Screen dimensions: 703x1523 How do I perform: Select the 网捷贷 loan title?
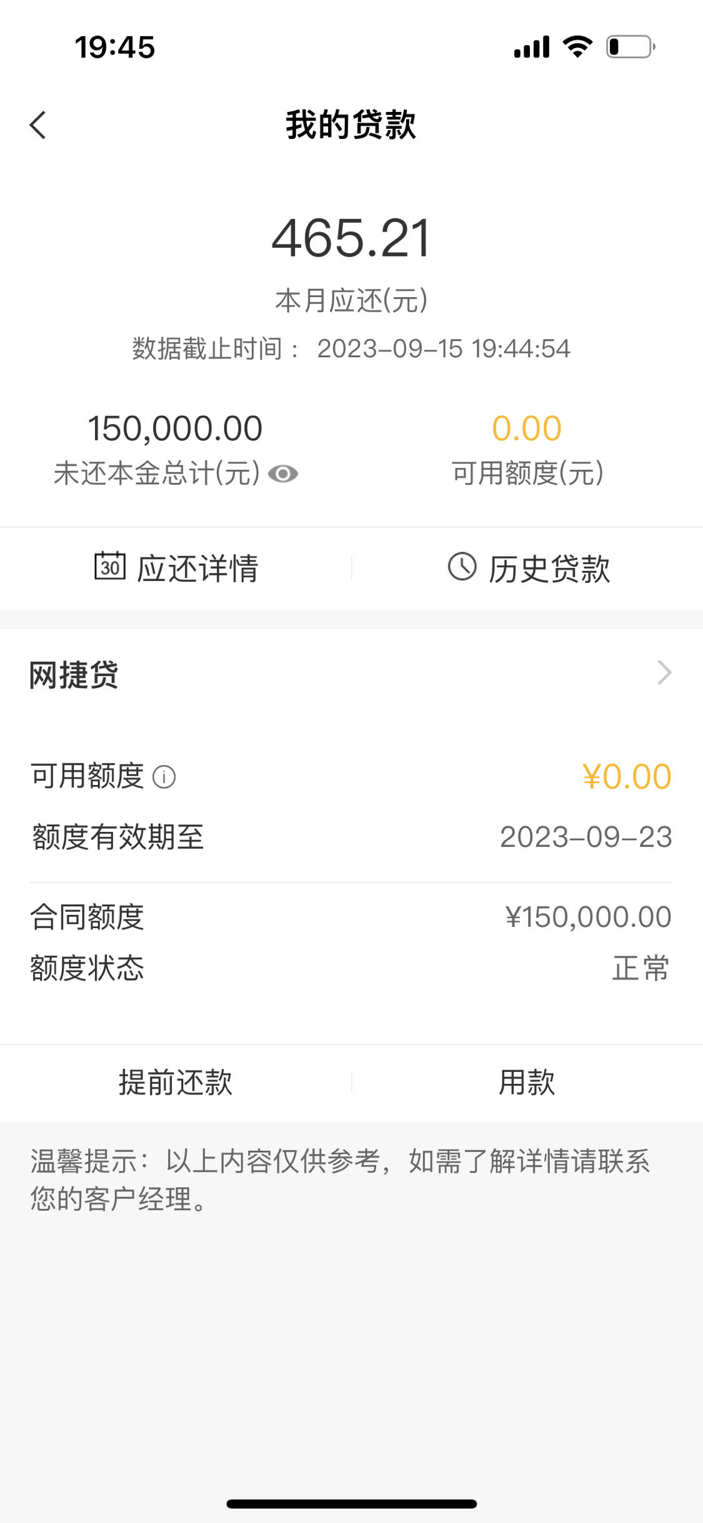[74, 675]
